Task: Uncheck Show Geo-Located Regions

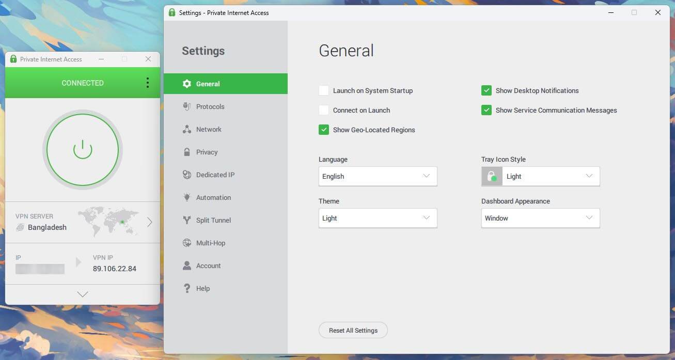Action: click(x=324, y=130)
